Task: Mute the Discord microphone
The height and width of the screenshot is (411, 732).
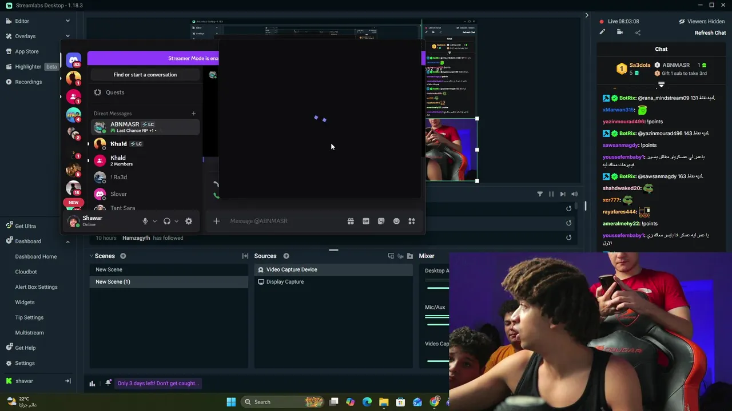Action: click(145, 221)
